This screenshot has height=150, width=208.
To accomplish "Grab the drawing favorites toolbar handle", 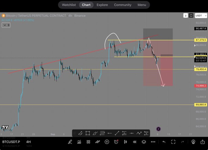I will (x=74, y=133).
